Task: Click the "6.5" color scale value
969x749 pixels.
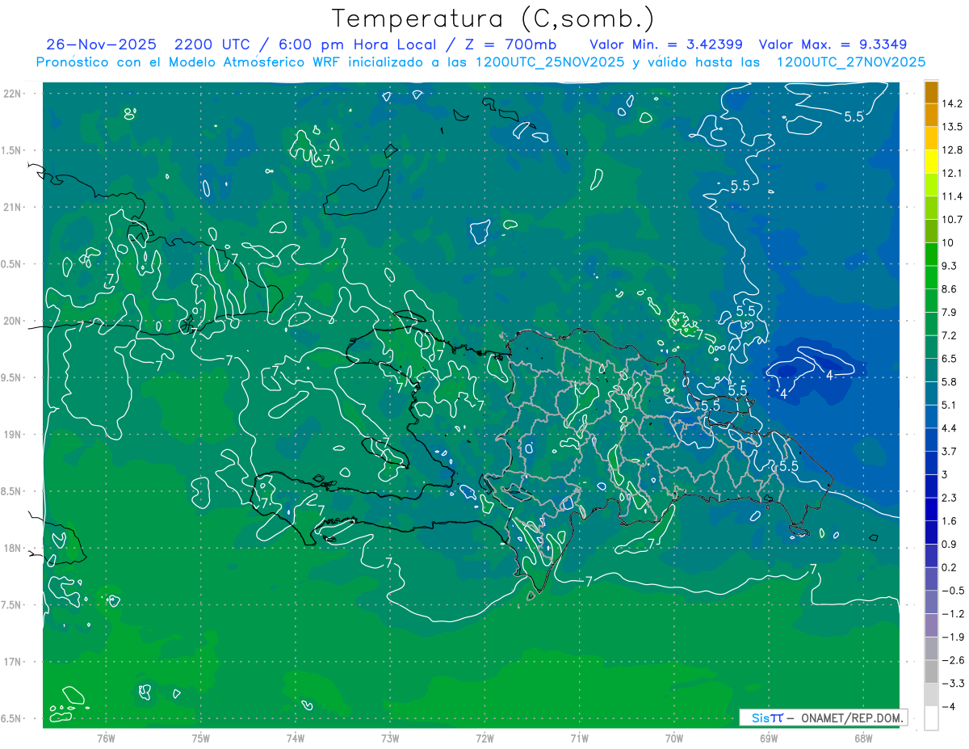Action: pos(949,359)
